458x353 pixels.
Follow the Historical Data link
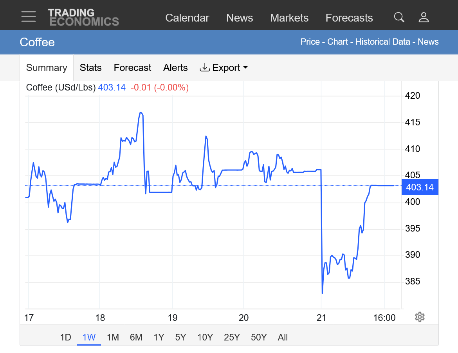click(x=382, y=42)
